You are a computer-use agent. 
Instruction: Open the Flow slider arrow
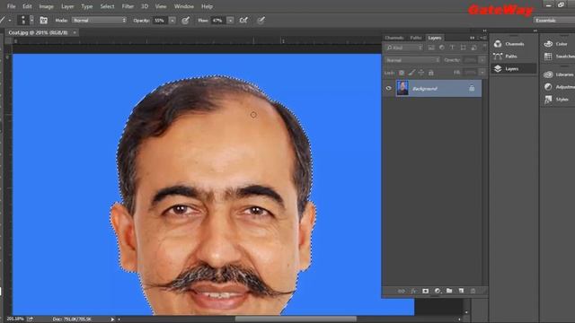pyautogui.click(x=230, y=20)
